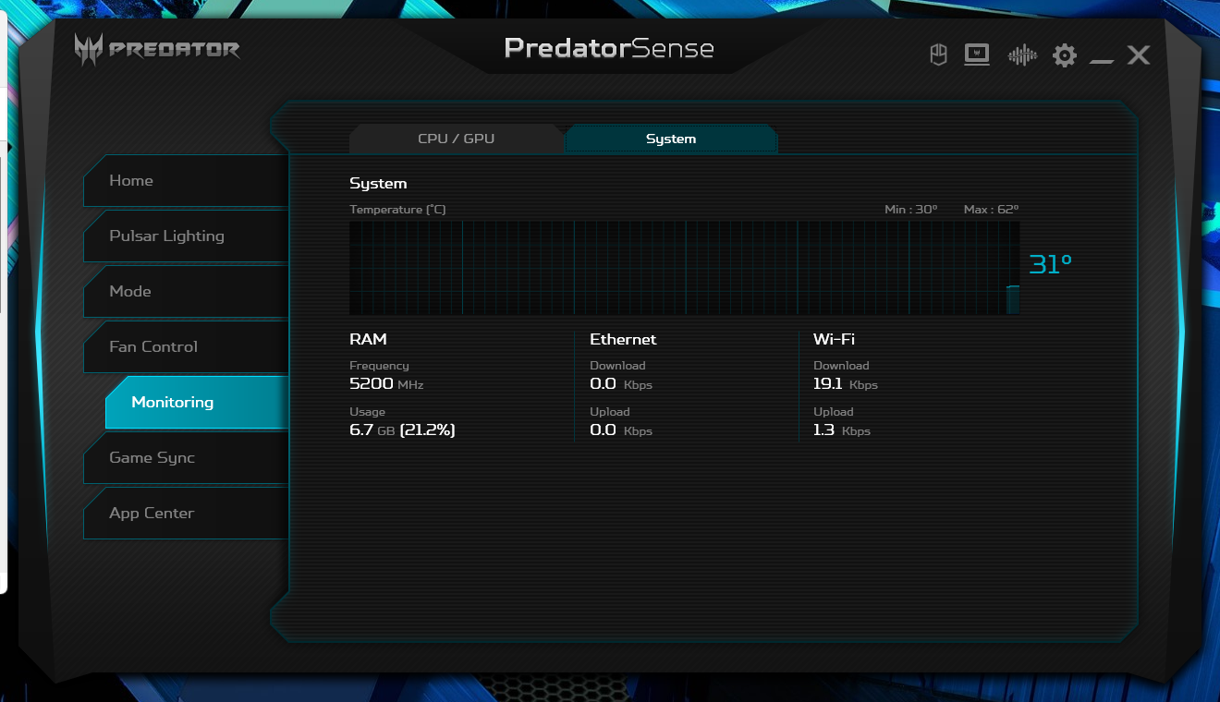Image resolution: width=1220 pixels, height=702 pixels.
Task: Select the System tab
Action: (671, 139)
